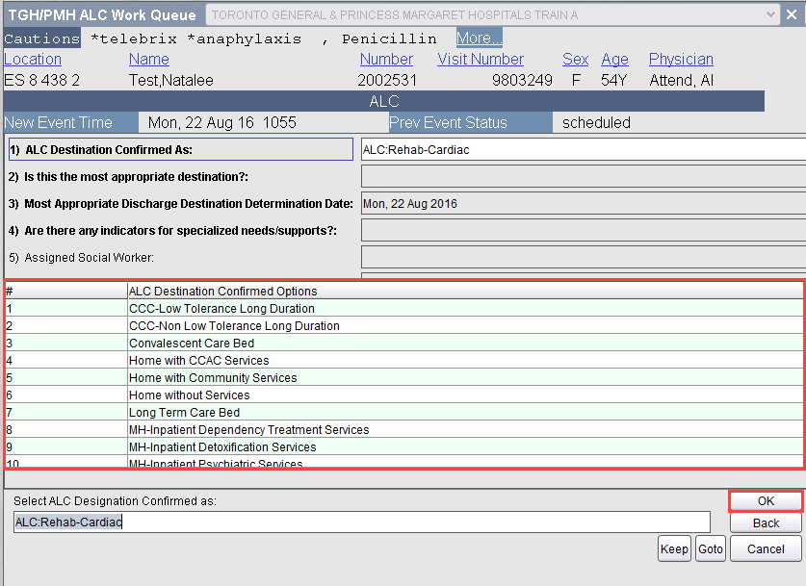Click the Assigned Social Worker label
Viewport: 806px width, 586px height.
81,257
